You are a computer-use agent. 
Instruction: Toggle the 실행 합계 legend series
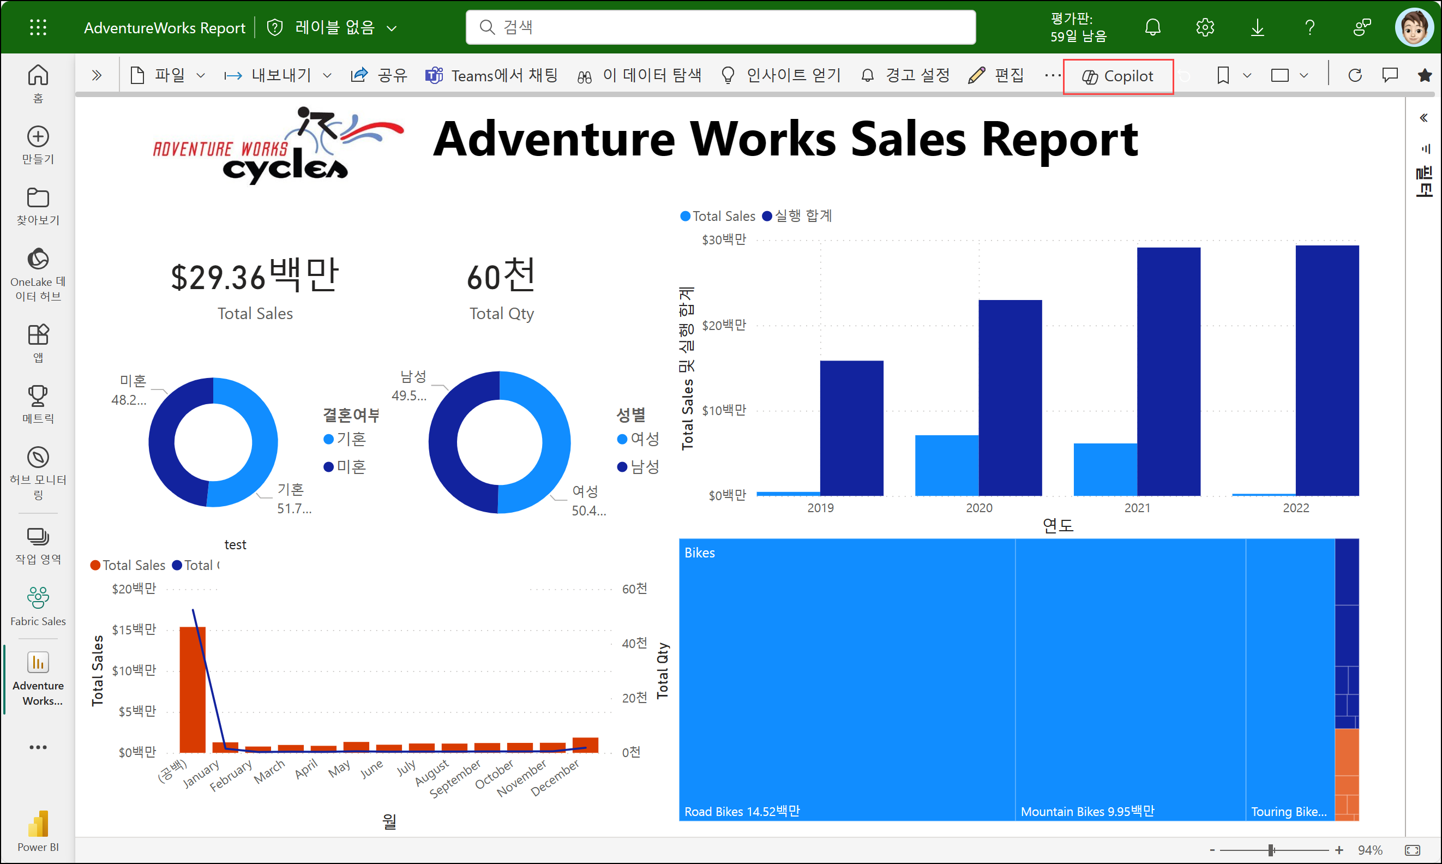coord(797,216)
